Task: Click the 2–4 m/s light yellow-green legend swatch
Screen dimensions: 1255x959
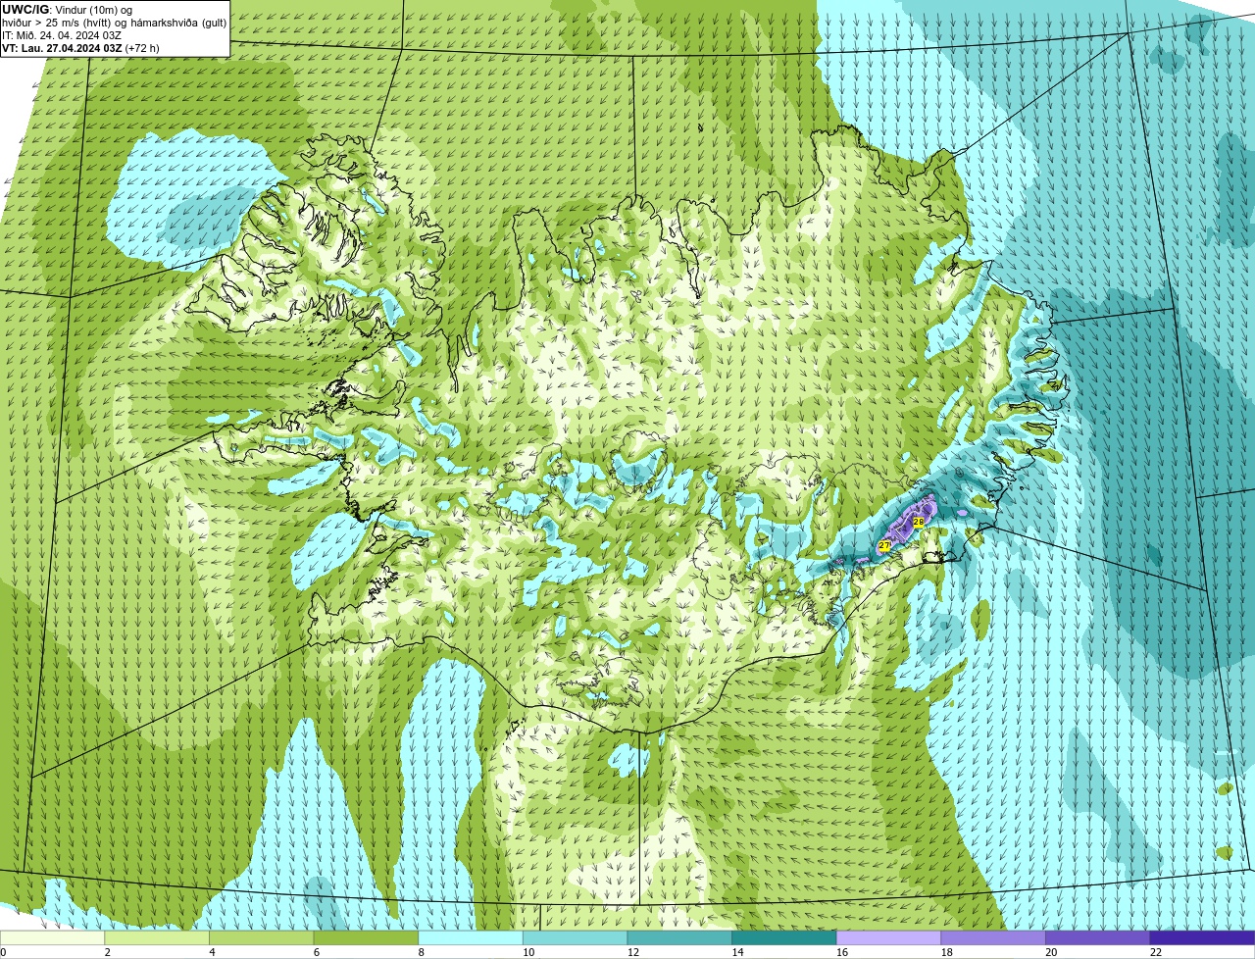Action: point(157,937)
